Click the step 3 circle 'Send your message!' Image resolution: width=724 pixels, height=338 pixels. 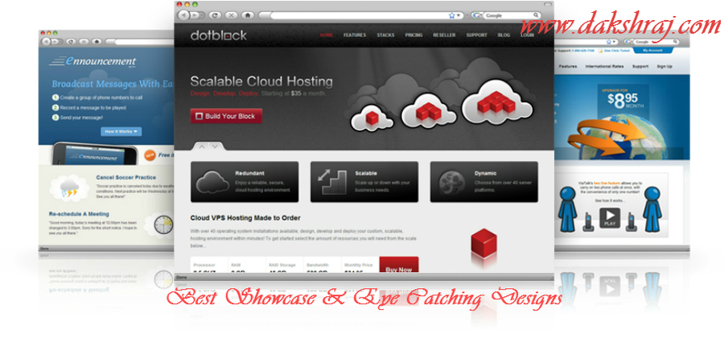[x=56, y=117]
